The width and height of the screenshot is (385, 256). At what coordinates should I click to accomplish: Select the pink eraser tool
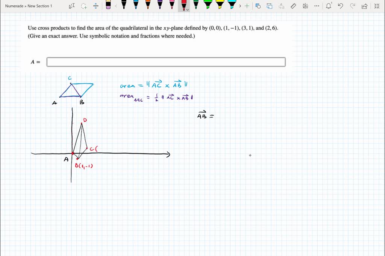point(108,6)
